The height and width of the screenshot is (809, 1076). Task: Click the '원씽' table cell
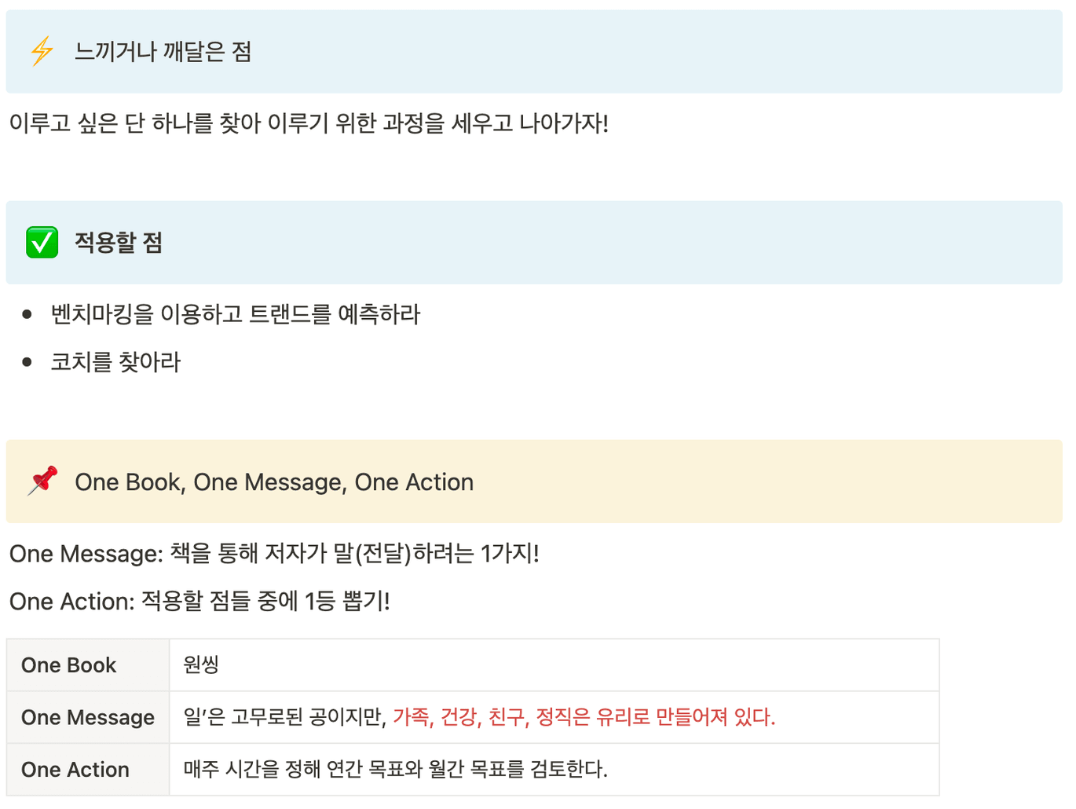click(554, 665)
